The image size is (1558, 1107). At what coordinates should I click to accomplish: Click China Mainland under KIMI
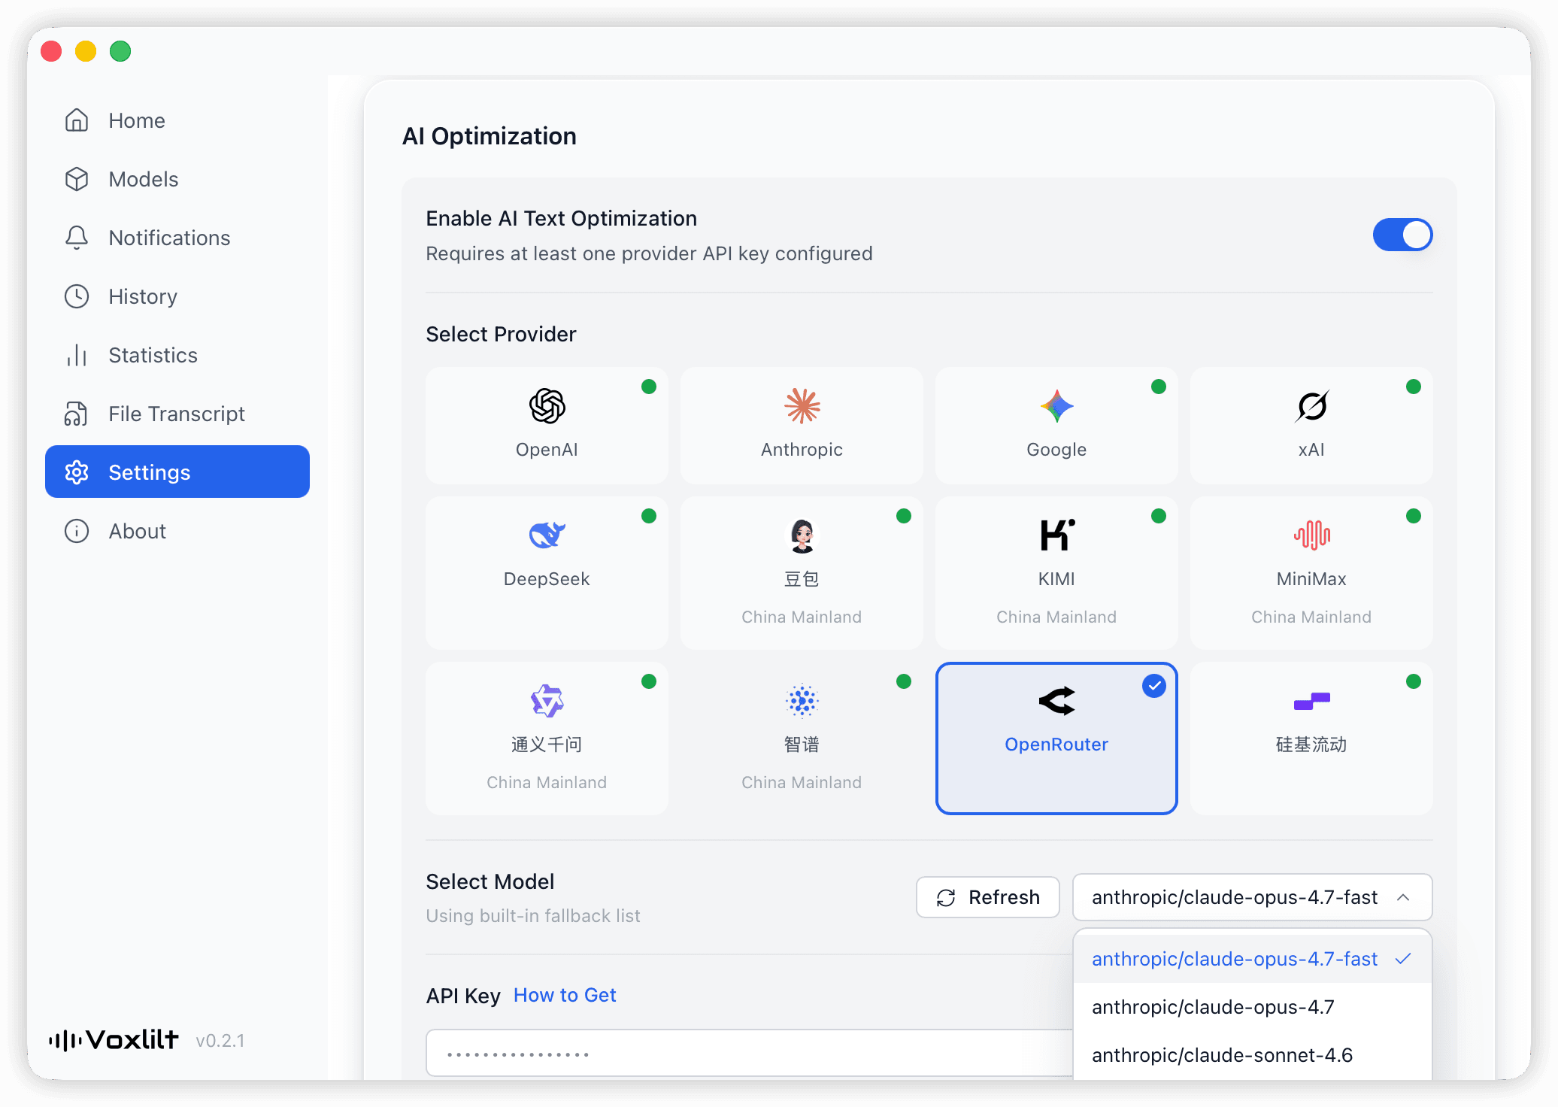point(1056,617)
